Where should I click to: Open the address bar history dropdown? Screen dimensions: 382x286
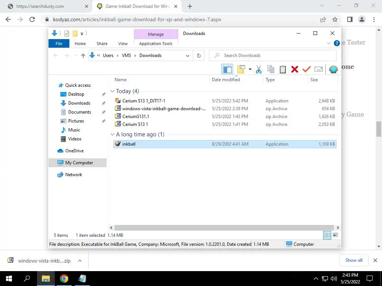(187, 56)
